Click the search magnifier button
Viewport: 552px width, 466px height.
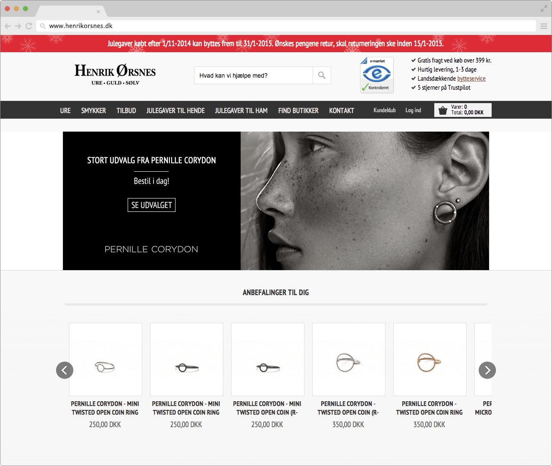(x=322, y=76)
